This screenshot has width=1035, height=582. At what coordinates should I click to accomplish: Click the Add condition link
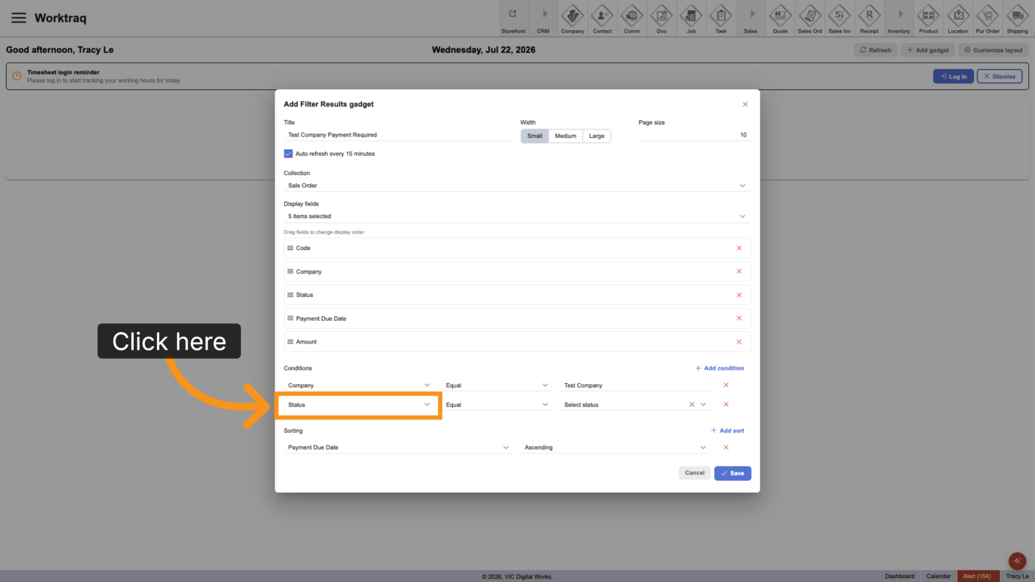pos(720,368)
